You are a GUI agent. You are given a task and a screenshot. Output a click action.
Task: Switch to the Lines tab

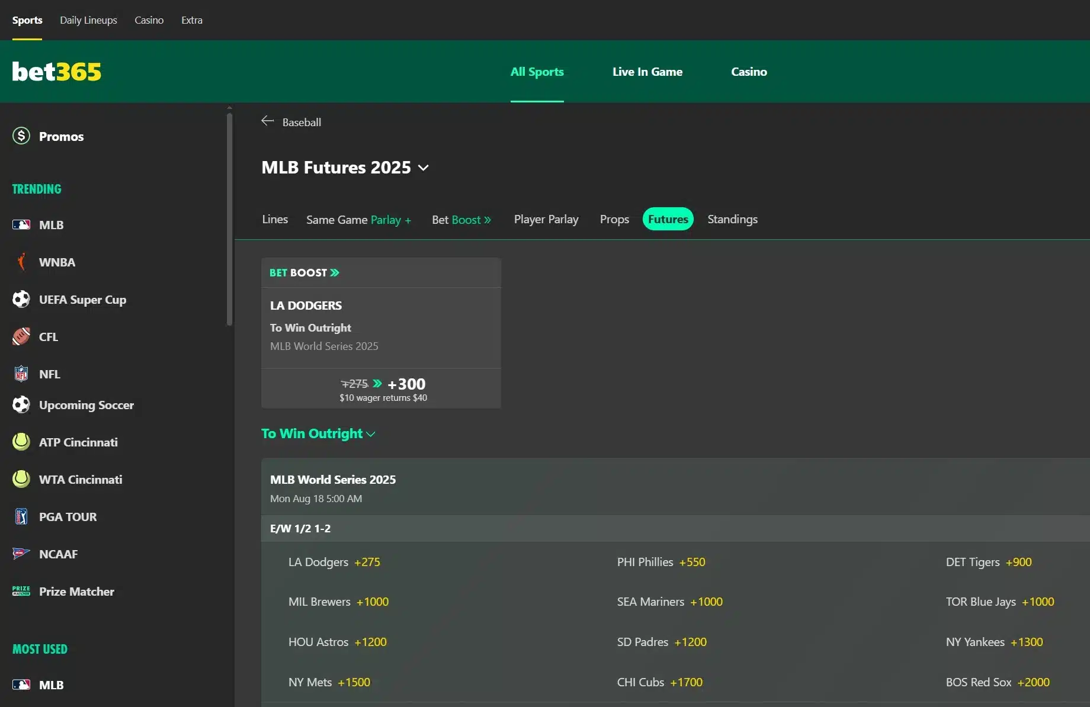coord(275,219)
